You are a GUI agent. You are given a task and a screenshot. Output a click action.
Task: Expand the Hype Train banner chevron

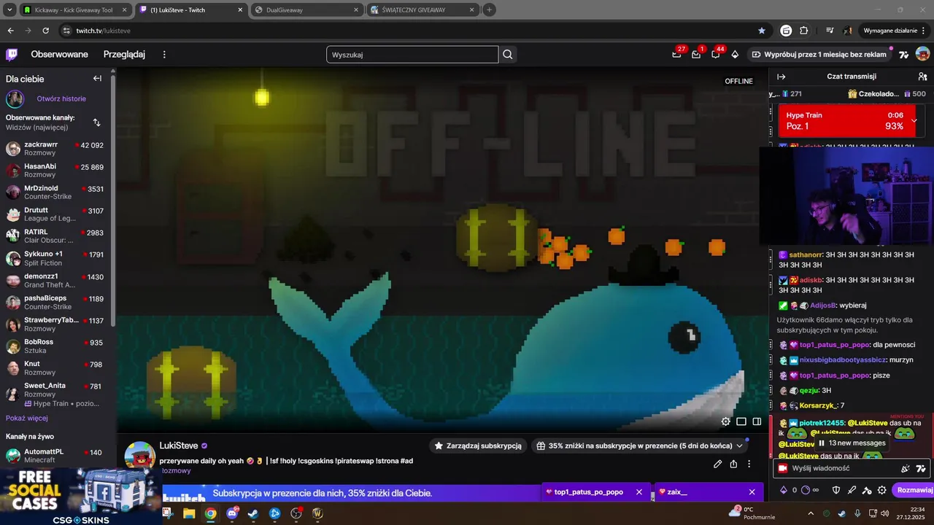[x=914, y=120]
